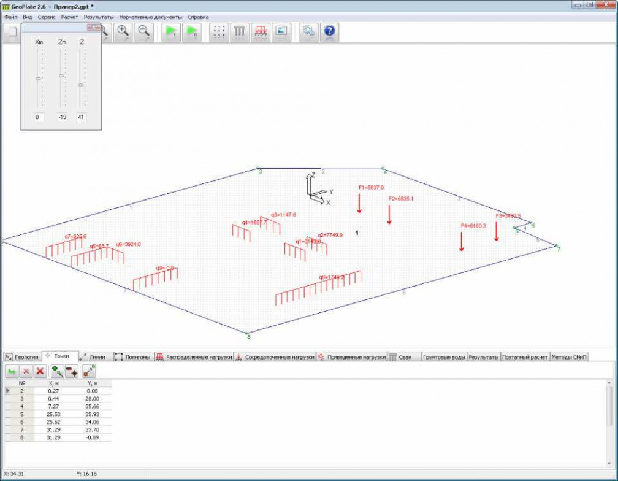Open the Нормативные документы menu
618x481 pixels.
[151, 17]
